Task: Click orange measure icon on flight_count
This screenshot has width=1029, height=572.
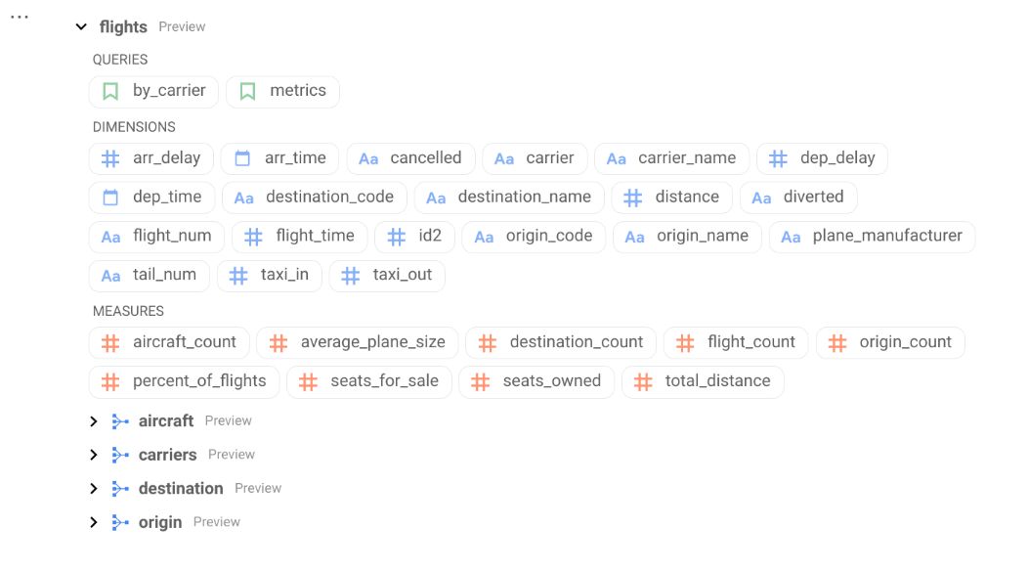Action: 685,343
